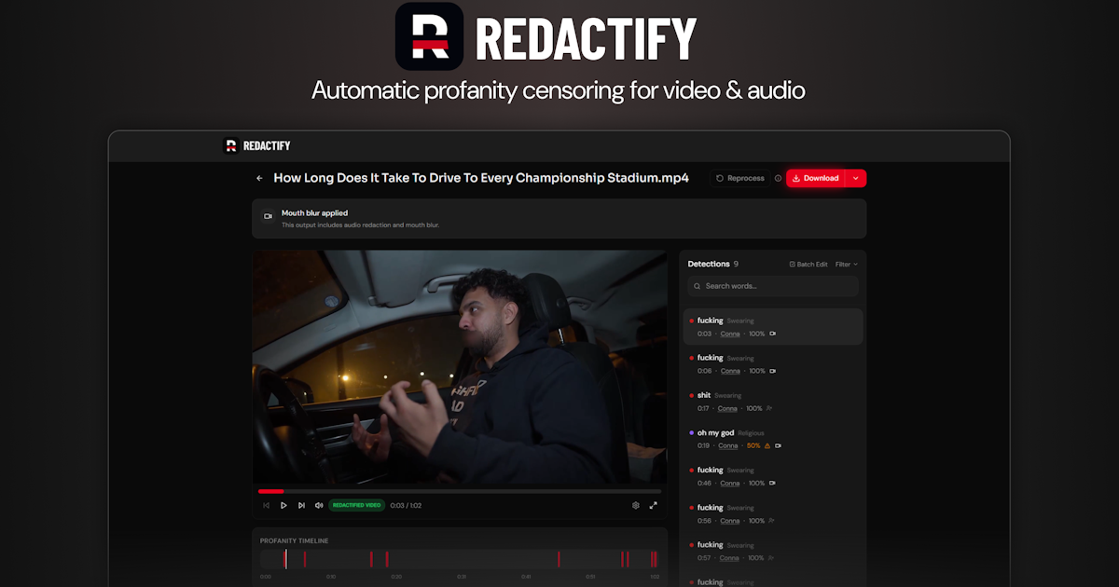
Task: Click the Redactify logo in the app header
Action: pos(231,145)
